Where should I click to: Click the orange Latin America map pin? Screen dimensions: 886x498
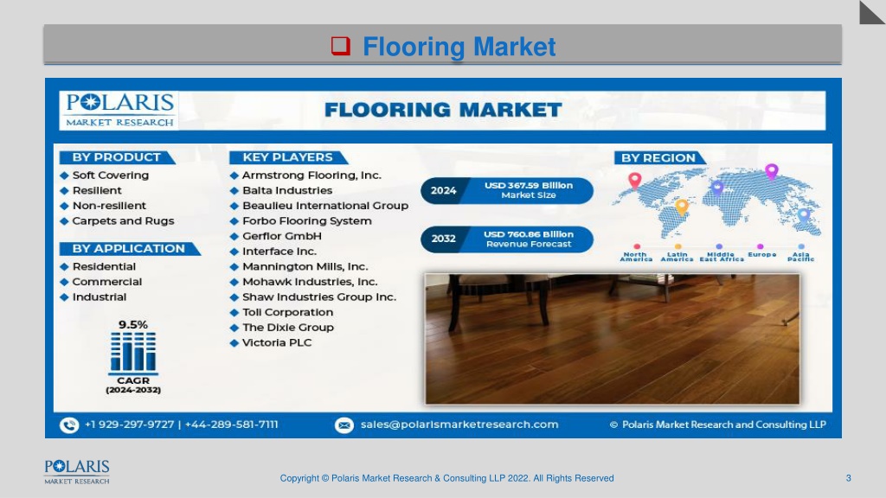[x=682, y=207]
